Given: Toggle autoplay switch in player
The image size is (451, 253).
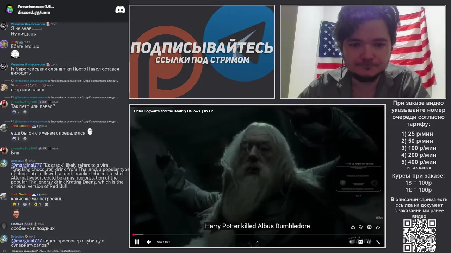Looking at the screenshot, I should coord(352,242).
